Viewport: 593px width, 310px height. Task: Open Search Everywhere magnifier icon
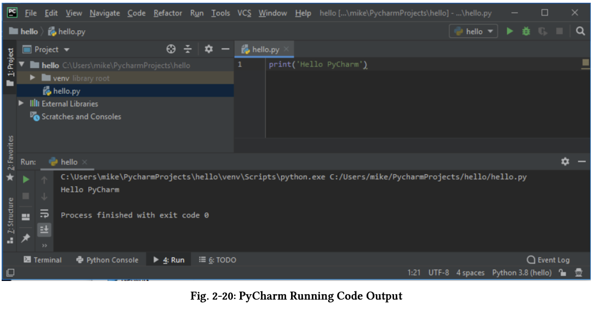580,31
